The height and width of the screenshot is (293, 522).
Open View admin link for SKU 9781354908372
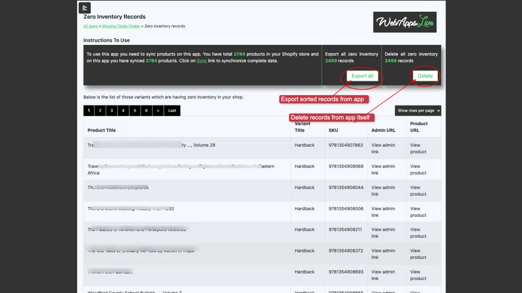383,254
